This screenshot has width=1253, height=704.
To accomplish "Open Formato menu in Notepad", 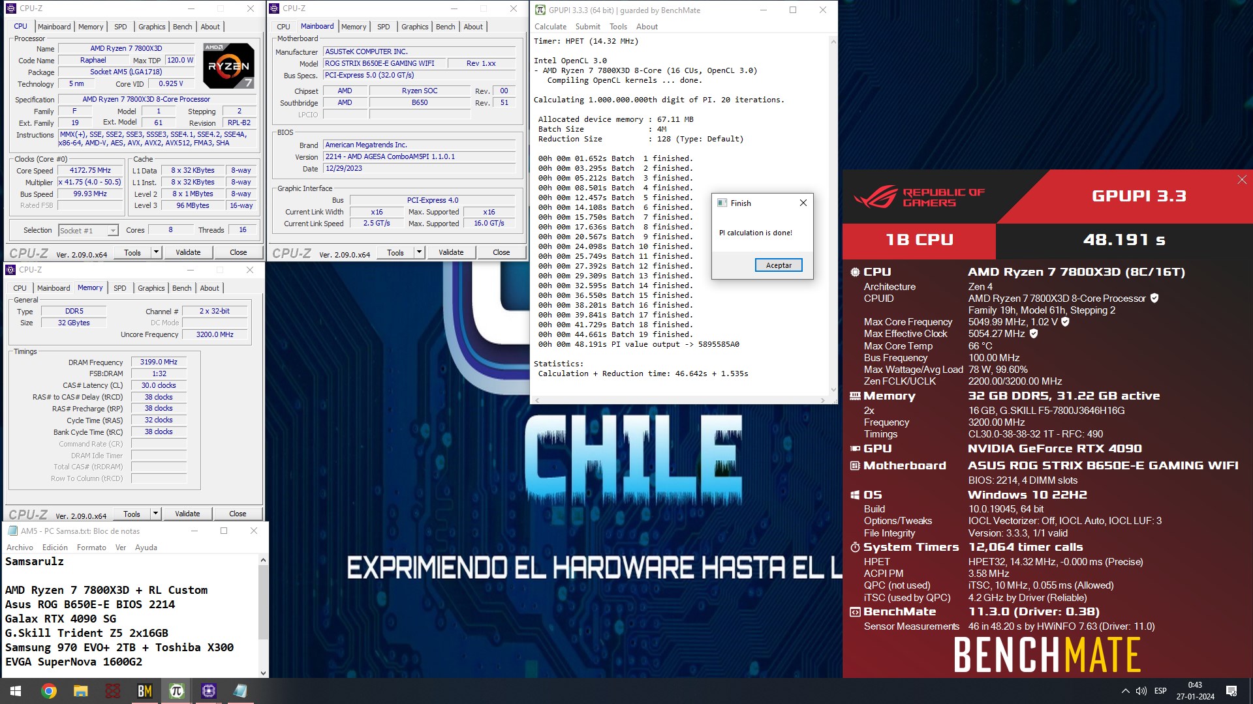I will coord(91,548).
